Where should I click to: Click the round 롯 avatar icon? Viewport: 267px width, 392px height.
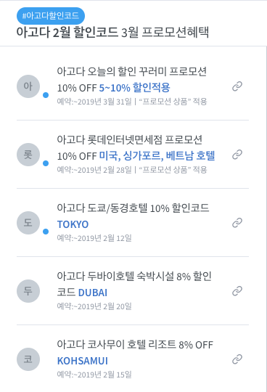click(x=28, y=155)
